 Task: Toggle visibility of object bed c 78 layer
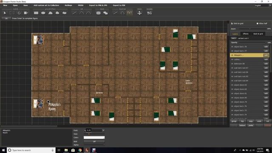pyautogui.click(x=232, y=47)
